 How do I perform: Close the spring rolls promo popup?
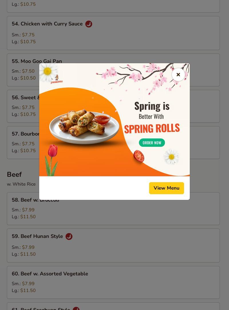pos(178,75)
